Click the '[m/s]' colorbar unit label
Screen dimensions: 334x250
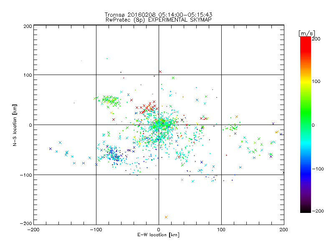tap(307, 33)
